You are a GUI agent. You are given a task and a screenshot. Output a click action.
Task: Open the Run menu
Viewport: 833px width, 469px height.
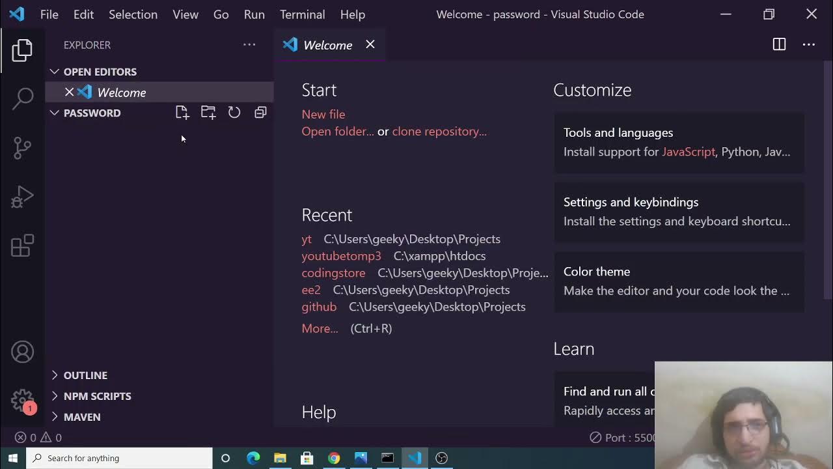(x=254, y=14)
